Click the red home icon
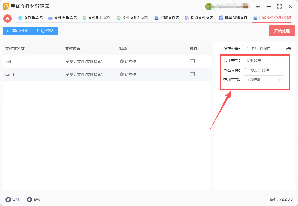 [x=7, y=18]
